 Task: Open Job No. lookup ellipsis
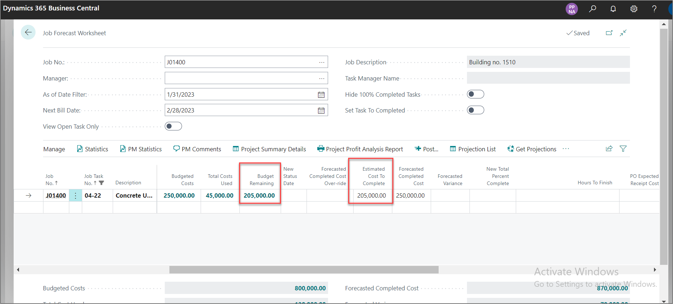(322, 62)
